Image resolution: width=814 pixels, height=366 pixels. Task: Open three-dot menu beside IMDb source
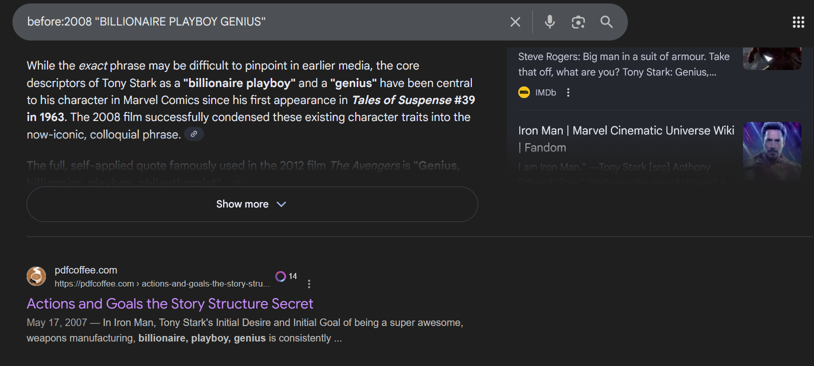[x=568, y=92]
